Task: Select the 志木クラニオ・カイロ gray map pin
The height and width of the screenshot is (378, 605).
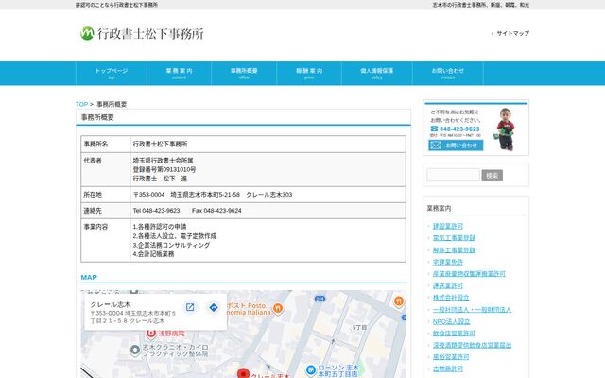Action: pos(135,351)
